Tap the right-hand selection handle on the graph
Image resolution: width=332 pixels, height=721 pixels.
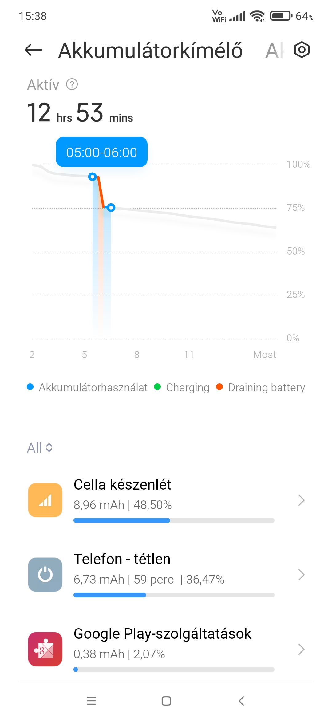click(111, 208)
